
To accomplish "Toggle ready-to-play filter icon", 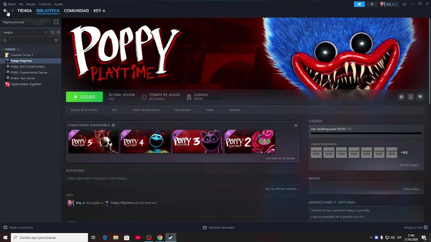I will click(x=58, y=32).
